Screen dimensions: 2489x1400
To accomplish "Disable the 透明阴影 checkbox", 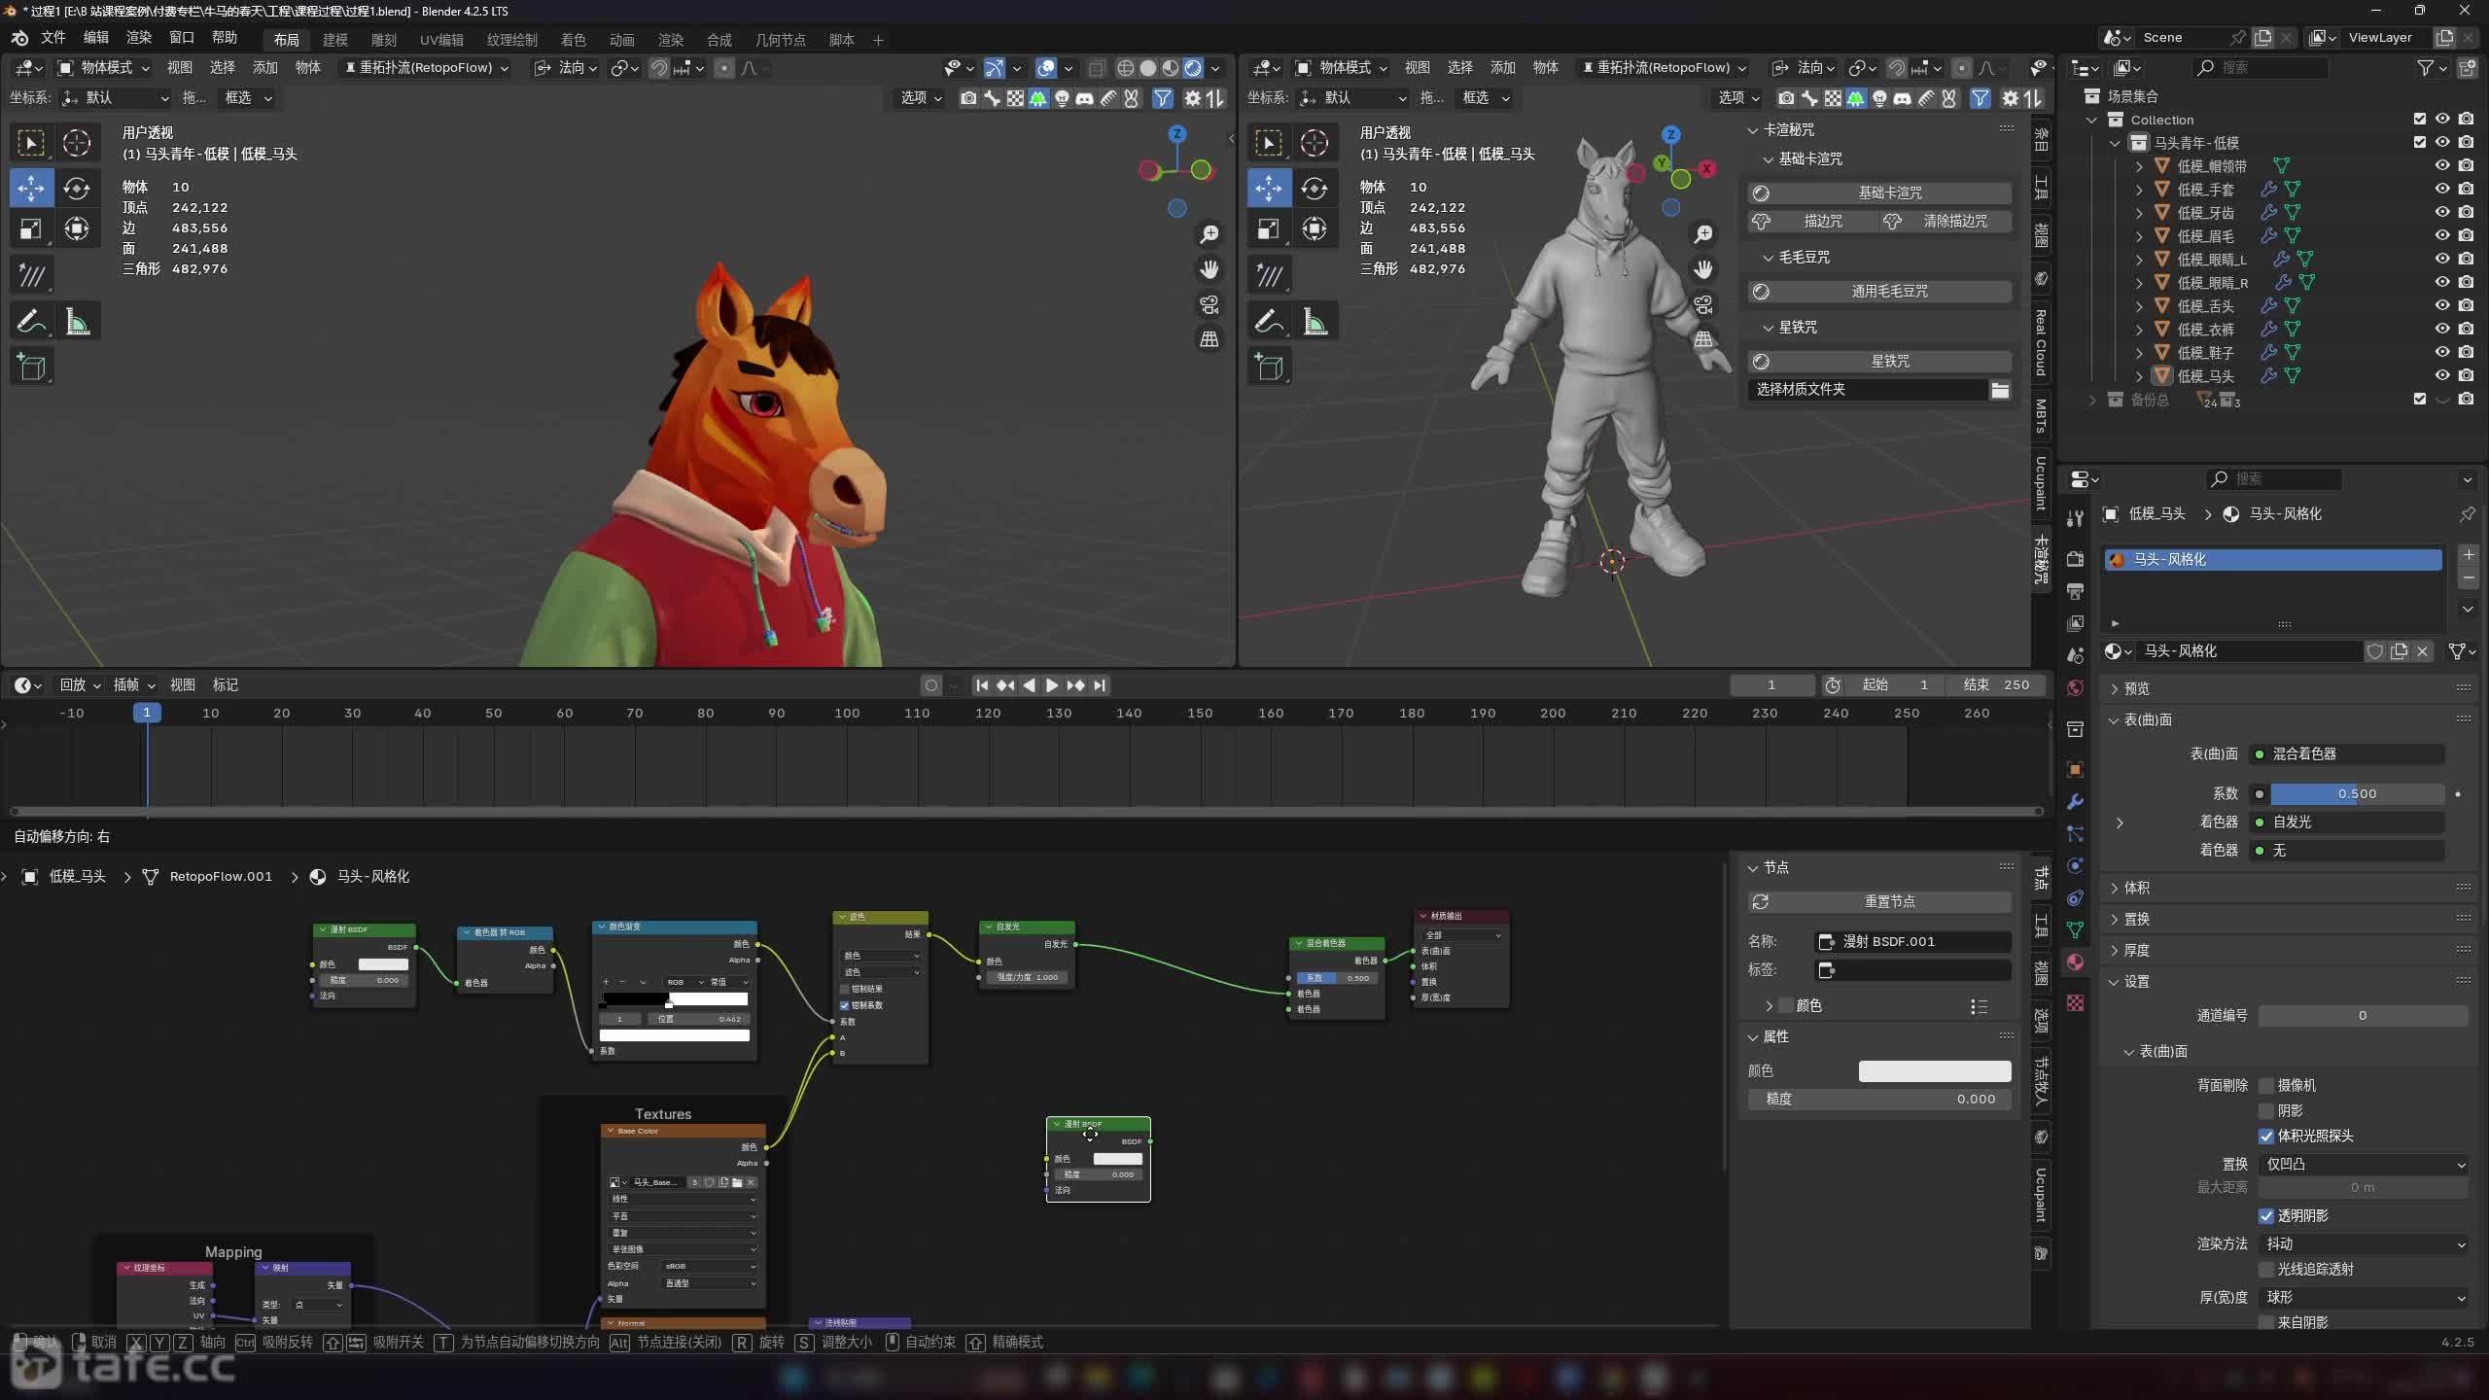I will [2266, 1215].
